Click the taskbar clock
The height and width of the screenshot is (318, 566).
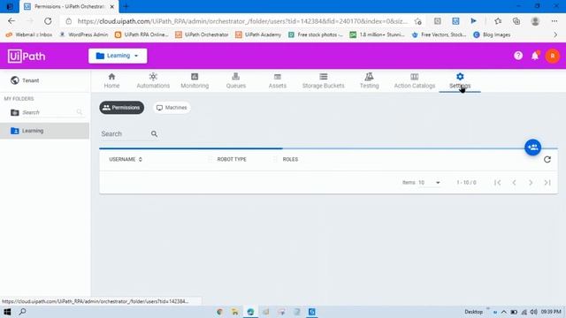[x=551, y=312]
